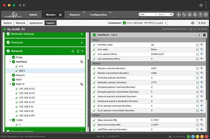
Task: Click the Link uptime value 20081.6137
Action: pos(157,54)
